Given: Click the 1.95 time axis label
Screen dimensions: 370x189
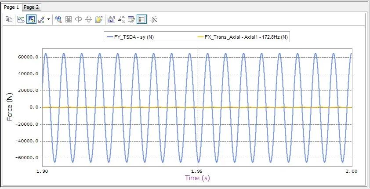Looking at the screenshot, I should 197,171.
